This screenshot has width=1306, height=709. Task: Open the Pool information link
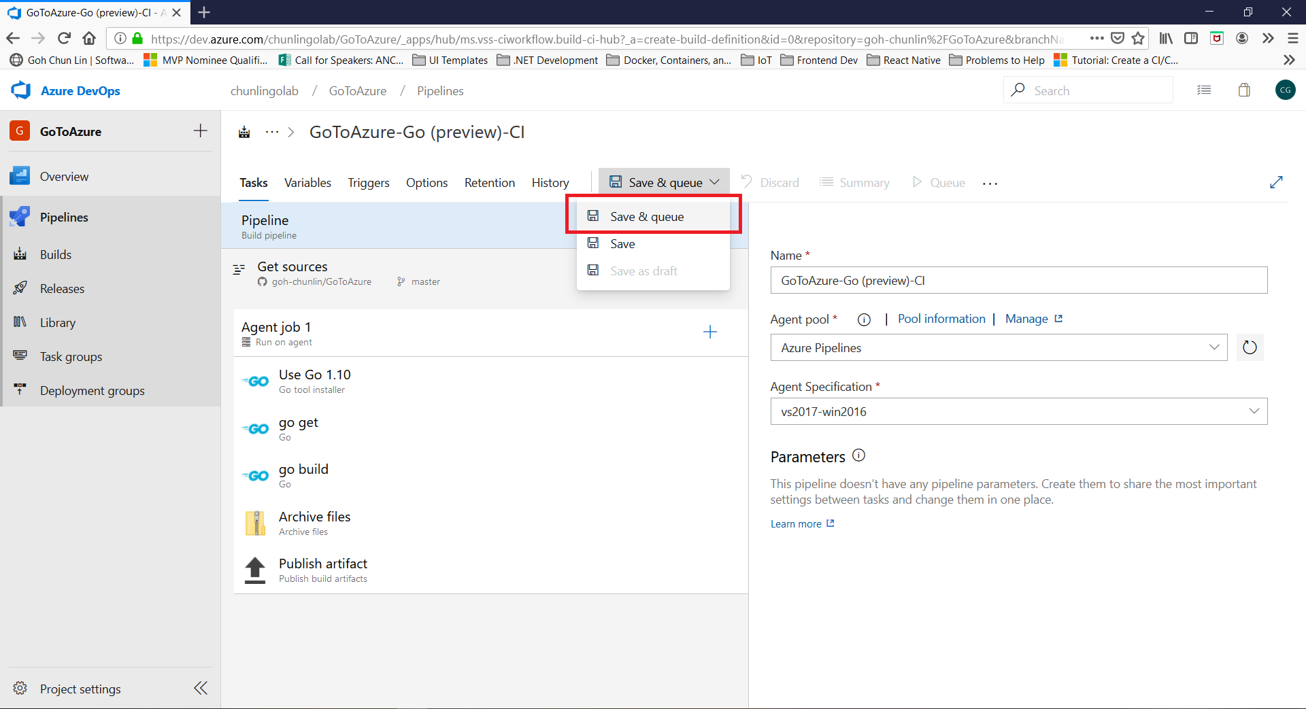(x=941, y=319)
